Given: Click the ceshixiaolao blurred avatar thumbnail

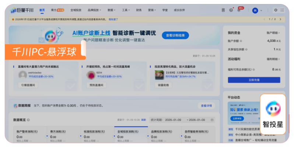Looking at the screenshot, I should (x=22, y=75).
